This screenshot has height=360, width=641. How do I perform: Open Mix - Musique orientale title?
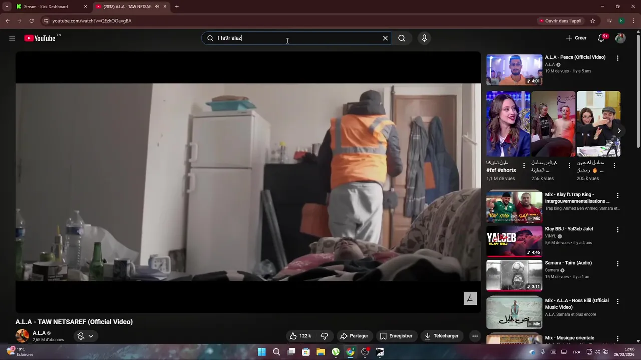tap(569, 338)
